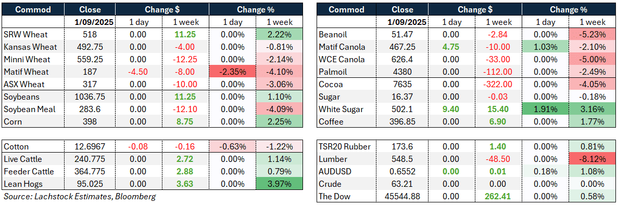617x205 pixels.
Task: Click the right table Close header
Action: (402, 9)
